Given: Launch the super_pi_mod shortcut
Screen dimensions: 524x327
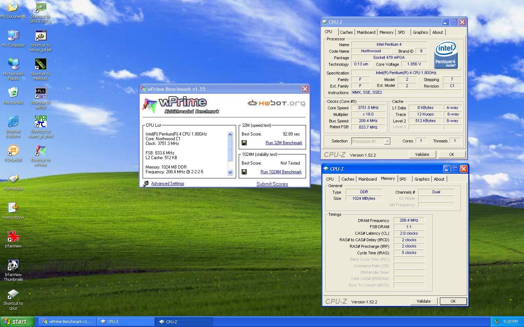Looking at the screenshot, I should click(40, 122).
